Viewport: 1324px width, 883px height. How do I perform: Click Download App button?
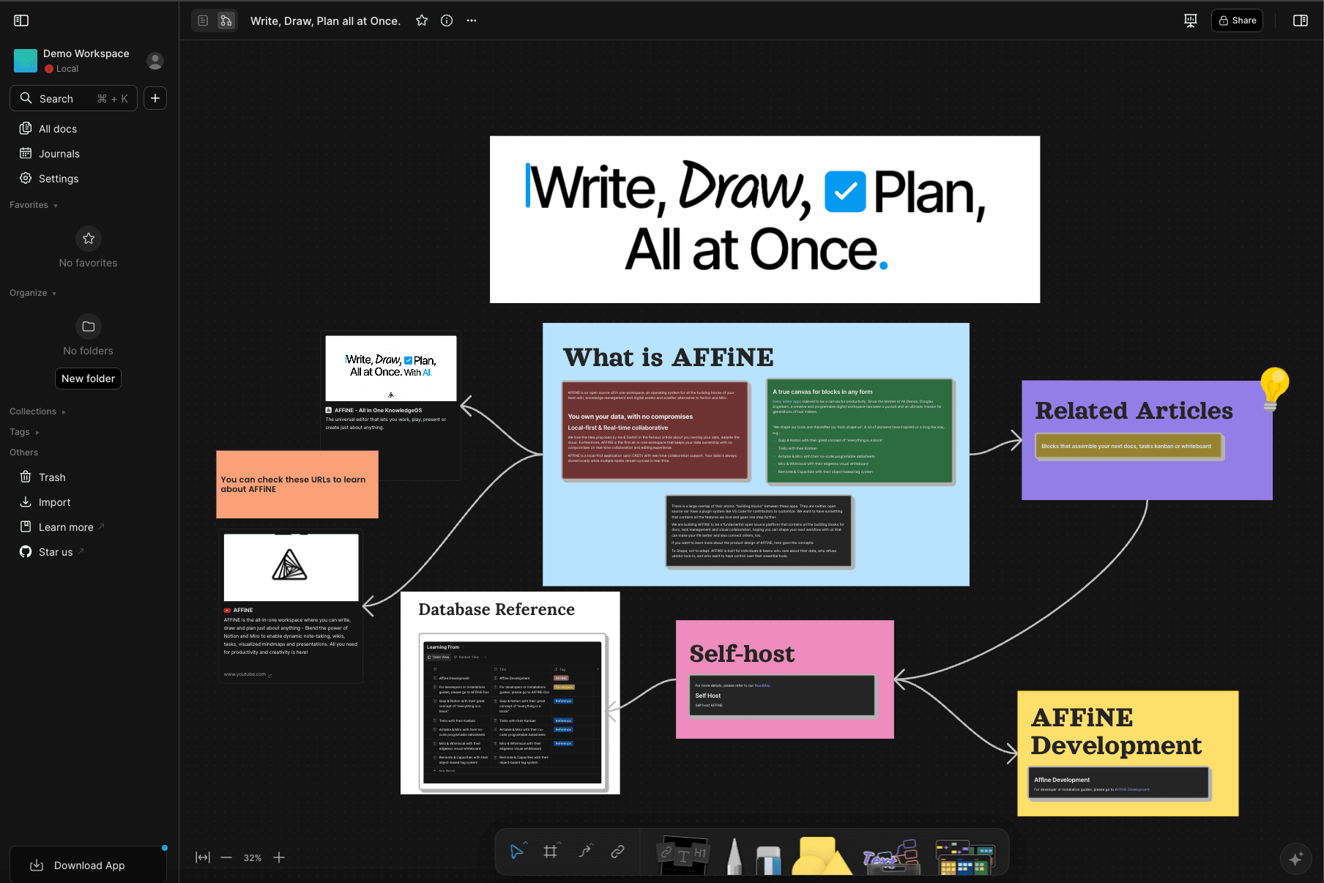click(x=88, y=865)
